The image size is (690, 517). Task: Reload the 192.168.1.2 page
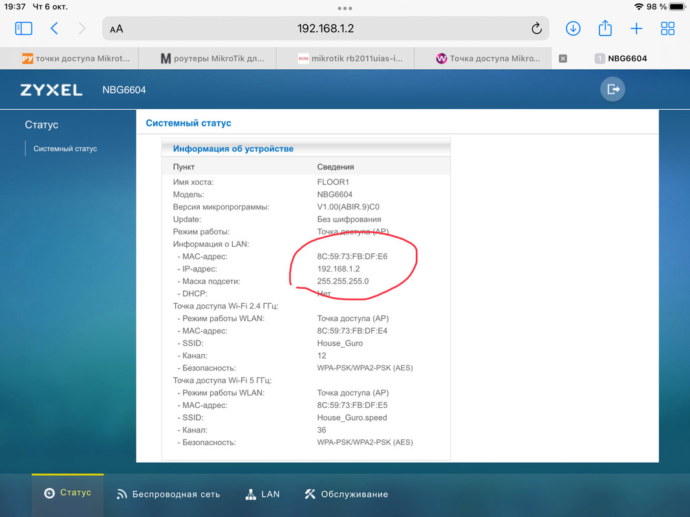(537, 28)
